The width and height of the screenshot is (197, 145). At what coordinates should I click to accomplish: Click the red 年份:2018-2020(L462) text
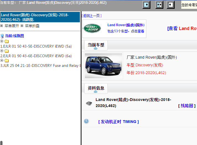coord(146,73)
